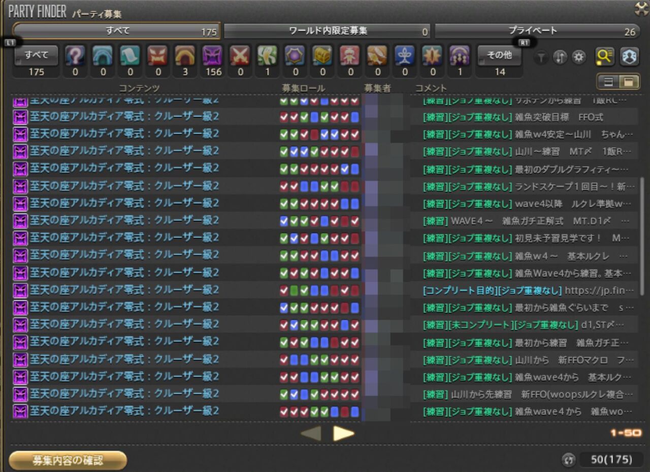Pick the purple group category icon showing 1
Viewport: 650px width, 472px height.
tap(460, 56)
